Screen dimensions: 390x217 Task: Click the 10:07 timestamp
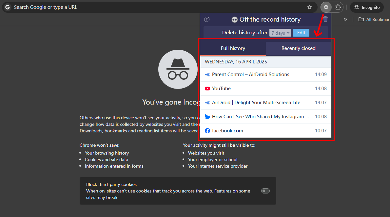pos(321,131)
